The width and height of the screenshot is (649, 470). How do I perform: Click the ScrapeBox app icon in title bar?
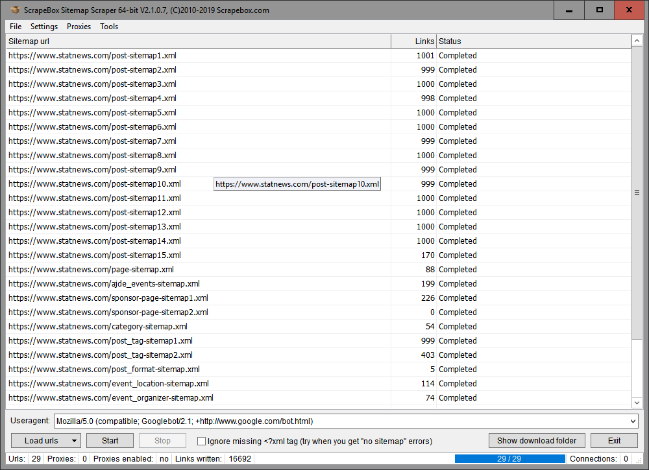(x=15, y=10)
